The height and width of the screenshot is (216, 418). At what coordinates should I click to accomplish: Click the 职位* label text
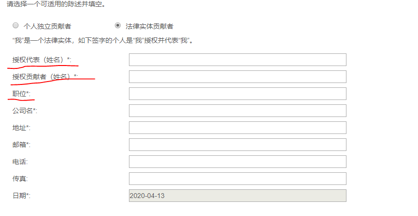point(21,94)
